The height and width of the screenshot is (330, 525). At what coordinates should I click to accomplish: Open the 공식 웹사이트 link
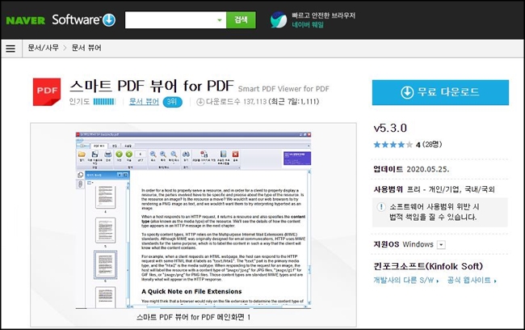click(472, 281)
